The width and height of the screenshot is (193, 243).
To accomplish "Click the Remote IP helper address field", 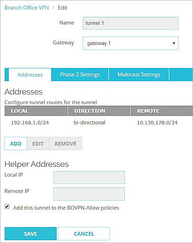I will pos(89,194).
